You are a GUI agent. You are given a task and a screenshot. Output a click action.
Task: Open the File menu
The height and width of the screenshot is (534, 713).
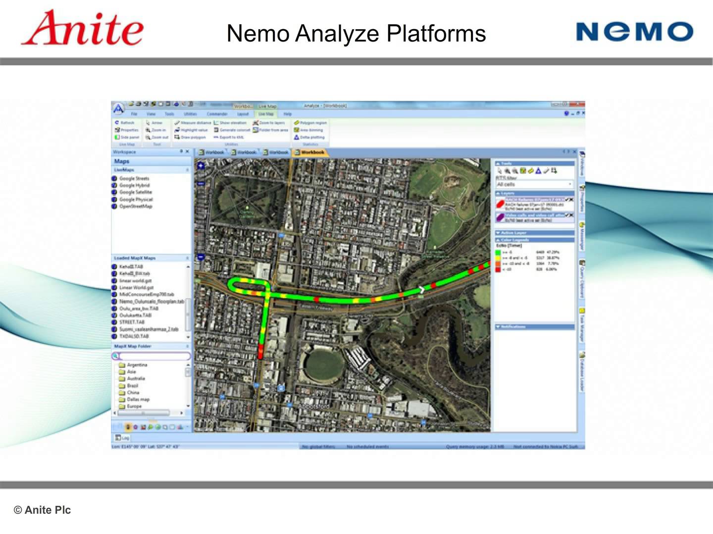pos(134,114)
